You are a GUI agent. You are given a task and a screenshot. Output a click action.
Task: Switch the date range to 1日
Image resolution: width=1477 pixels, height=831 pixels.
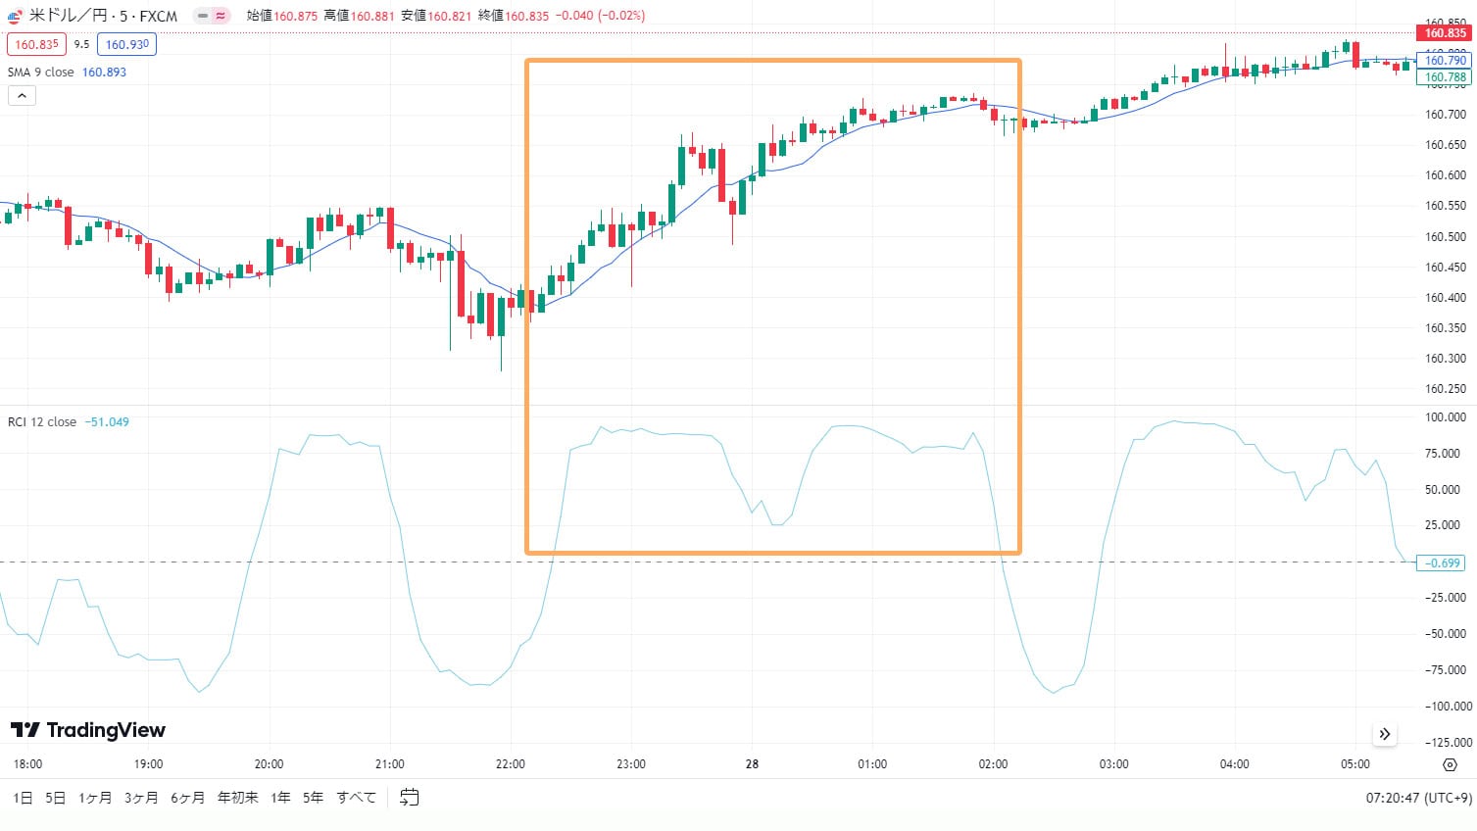coord(23,798)
